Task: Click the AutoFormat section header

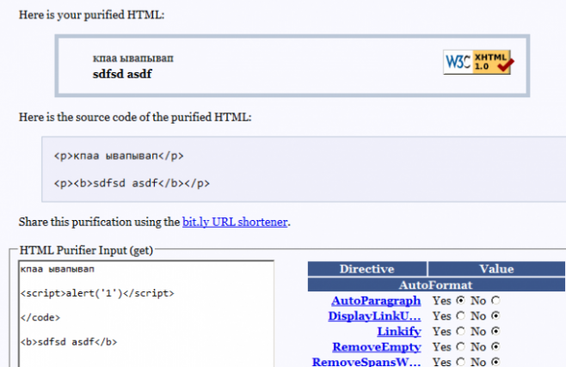Action: tap(436, 284)
